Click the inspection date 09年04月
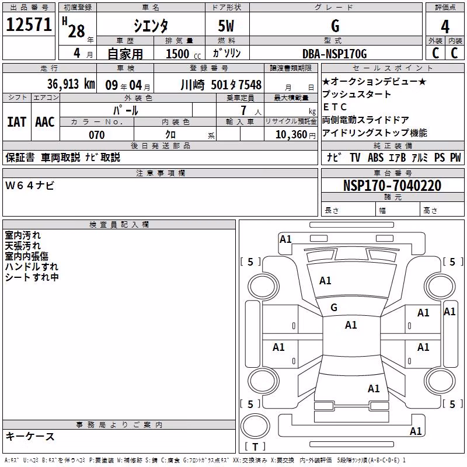 tap(128, 85)
